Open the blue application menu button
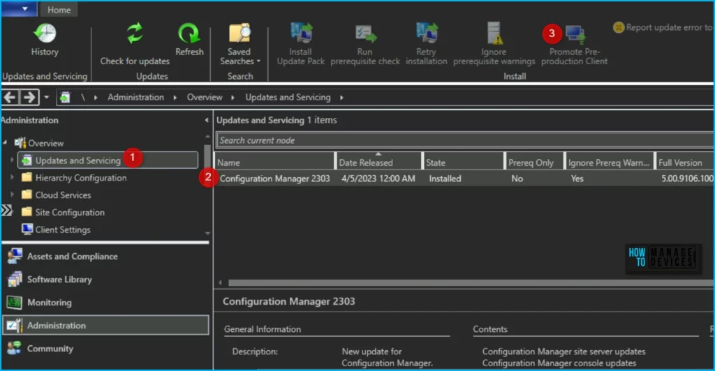This screenshot has width=715, height=371. coord(19,9)
